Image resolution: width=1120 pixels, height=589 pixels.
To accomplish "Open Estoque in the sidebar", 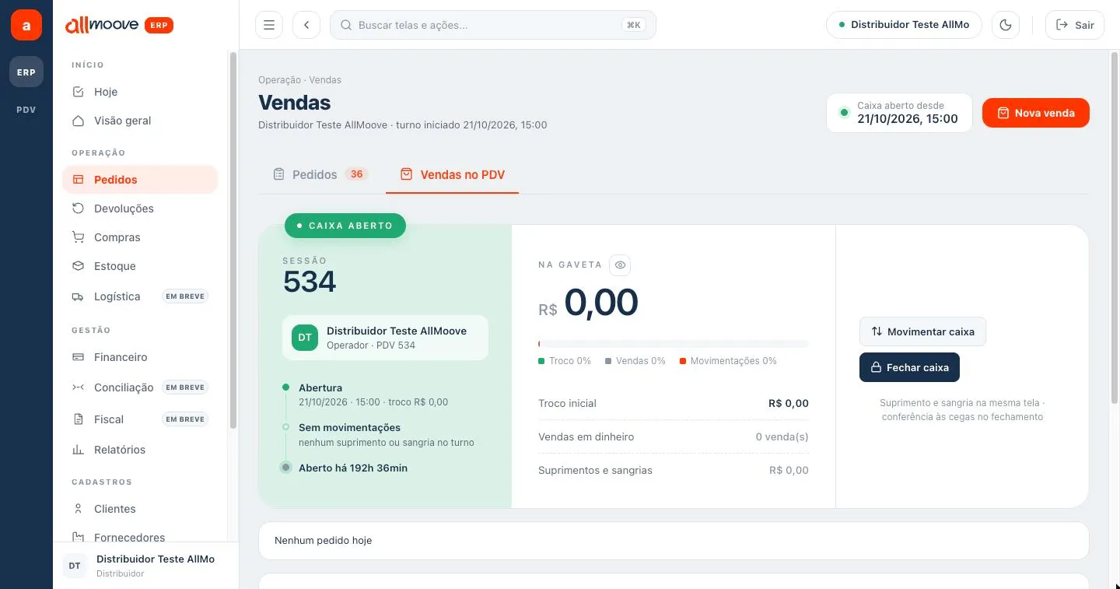I will pos(140,266).
